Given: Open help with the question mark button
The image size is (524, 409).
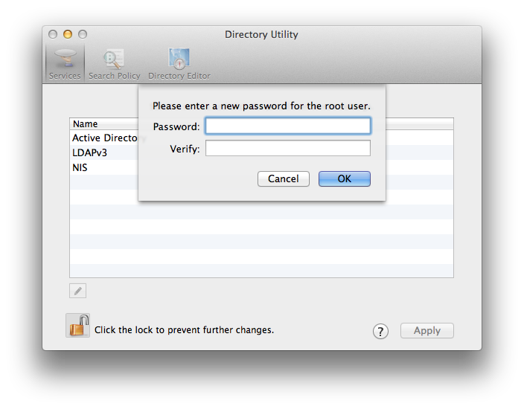Looking at the screenshot, I should (x=380, y=331).
